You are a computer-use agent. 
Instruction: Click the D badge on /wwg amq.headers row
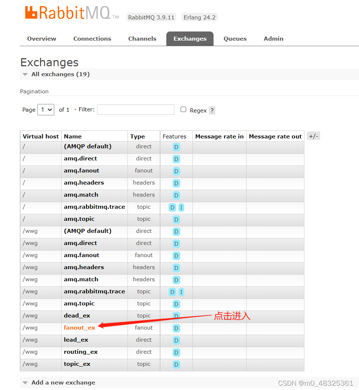(x=176, y=268)
